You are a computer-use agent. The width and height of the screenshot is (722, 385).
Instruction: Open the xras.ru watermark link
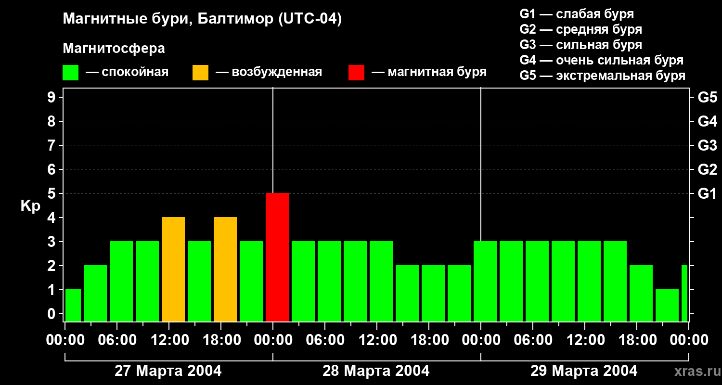(x=696, y=372)
